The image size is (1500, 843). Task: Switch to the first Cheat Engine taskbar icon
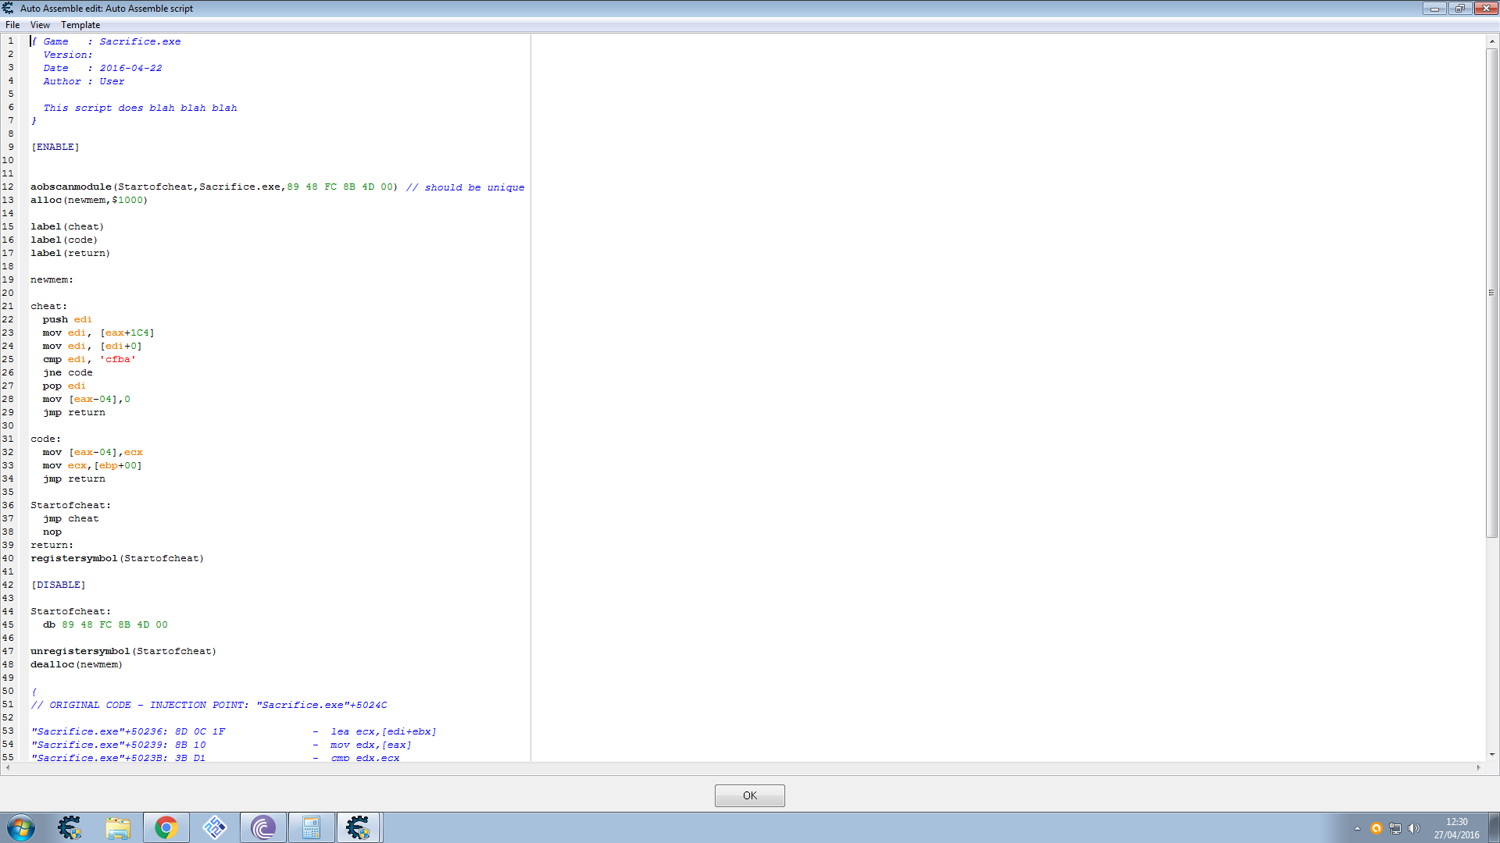point(69,827)
